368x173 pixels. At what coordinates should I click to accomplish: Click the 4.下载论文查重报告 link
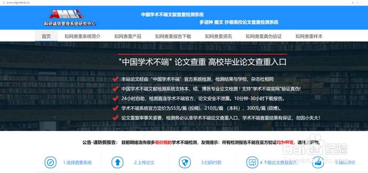(x=279, y=162)
